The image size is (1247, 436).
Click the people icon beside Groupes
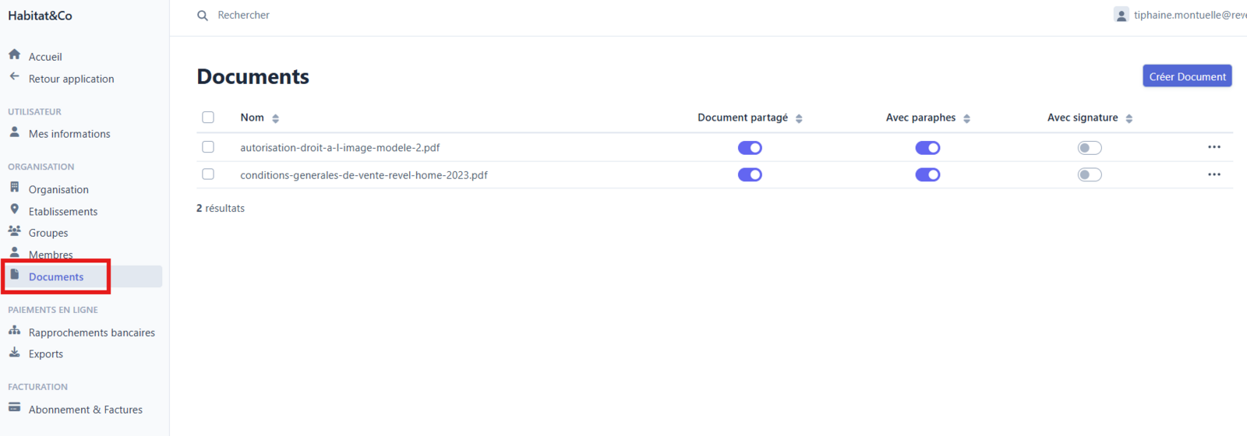coord(14,230)
